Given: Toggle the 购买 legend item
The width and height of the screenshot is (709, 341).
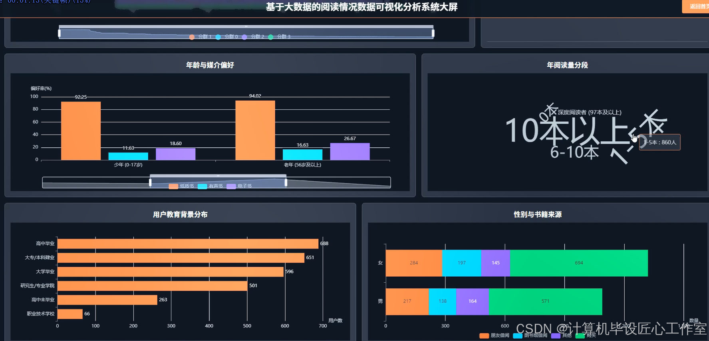Looking at the screenshot, I should point(586,335).
